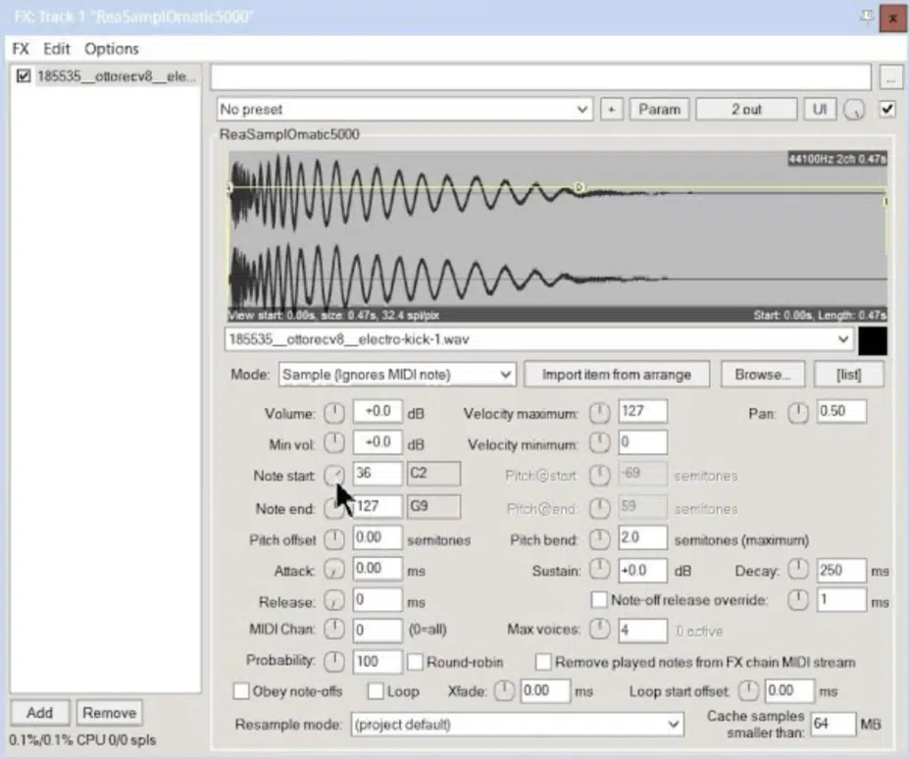910x759 pixels.
Task: Click the Browse button
Action: [x=763, y=375]
